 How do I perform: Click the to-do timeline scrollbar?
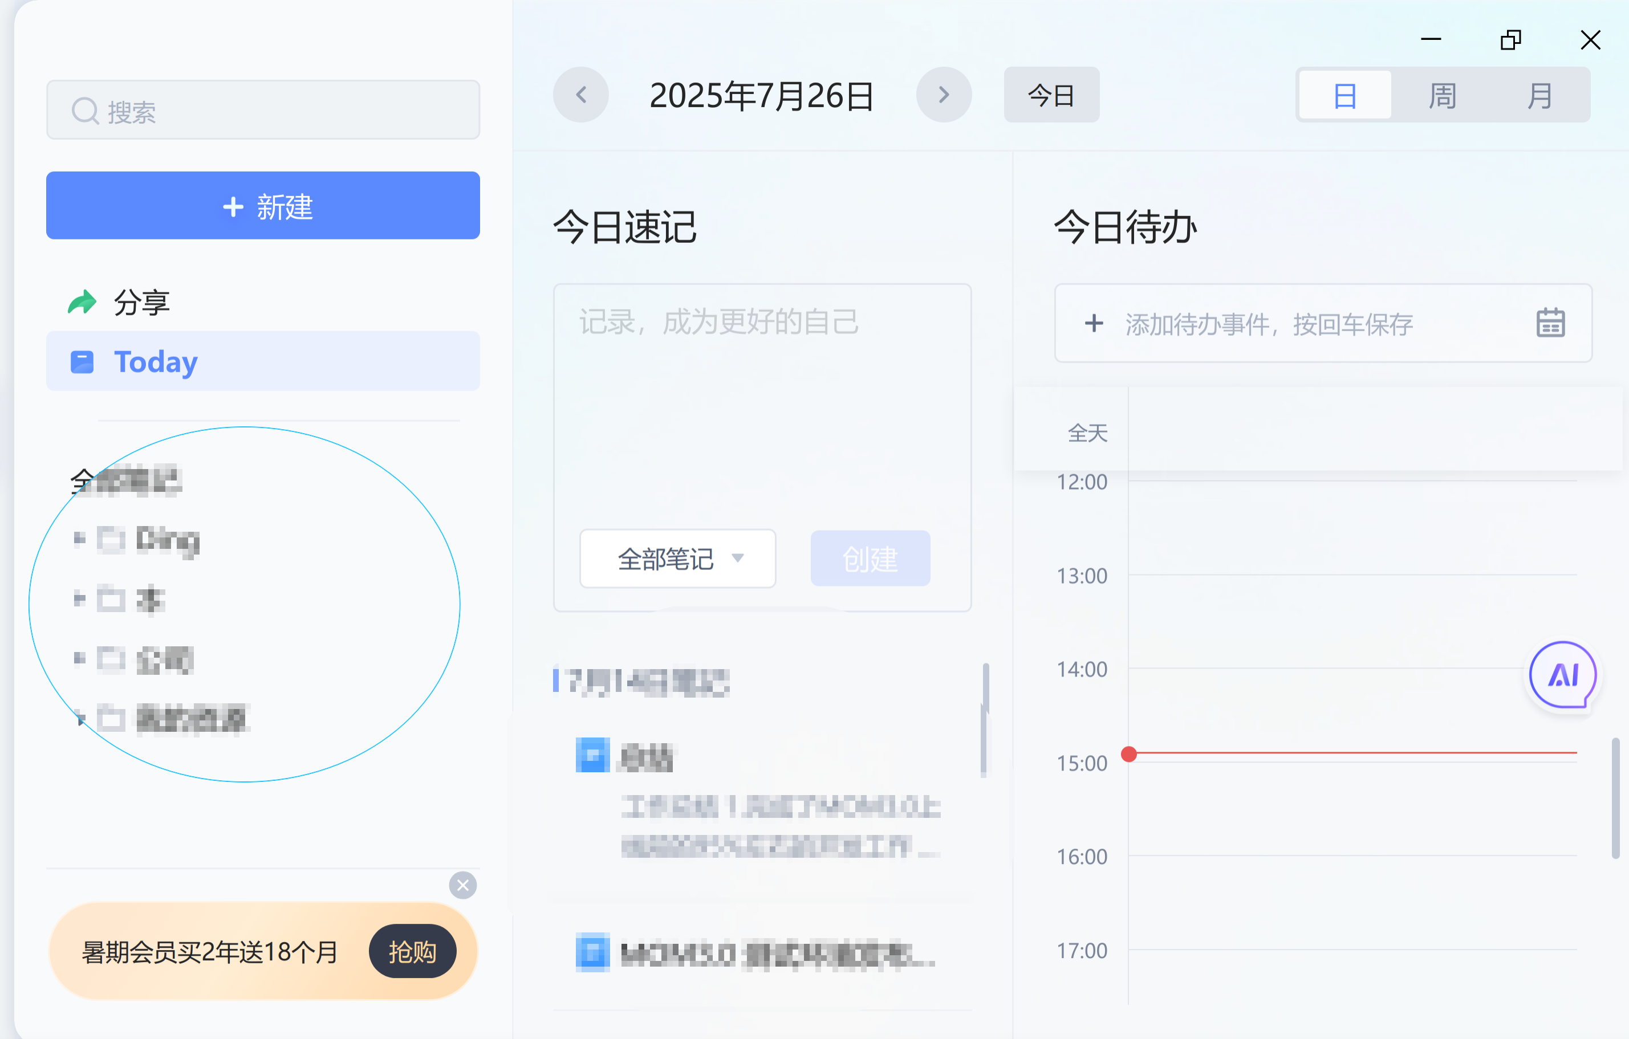[1615, 799]
